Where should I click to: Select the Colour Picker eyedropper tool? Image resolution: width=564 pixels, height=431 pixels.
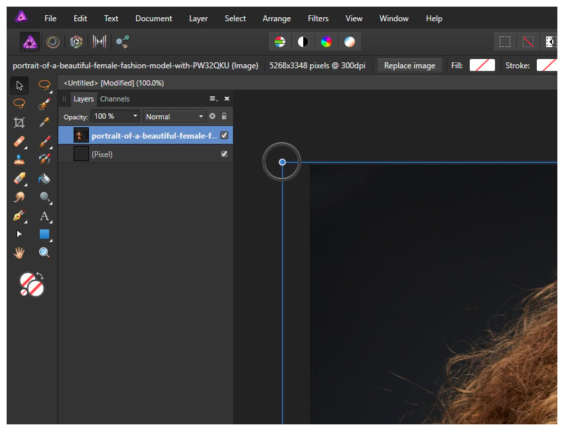pyautogui.click(x=44, y=123)
